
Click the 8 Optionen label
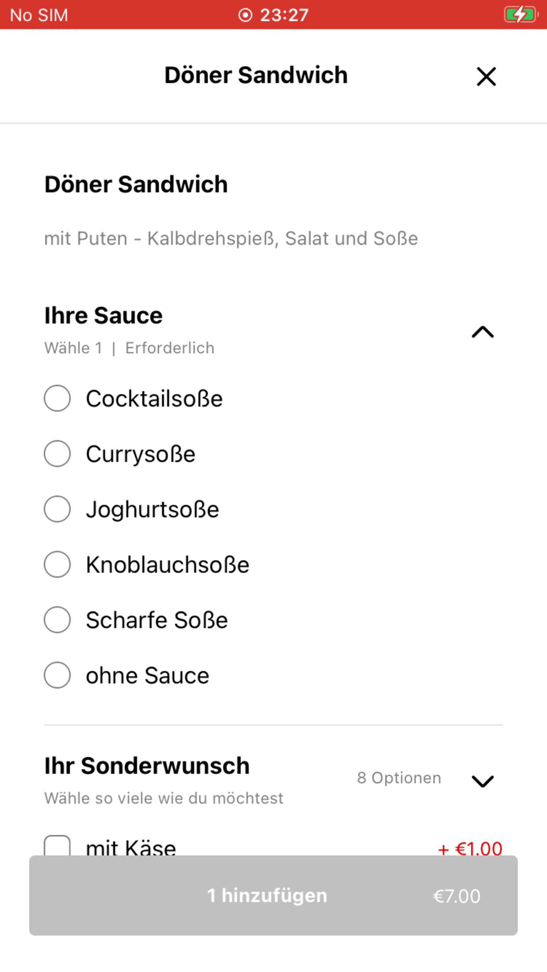[399, 778]
